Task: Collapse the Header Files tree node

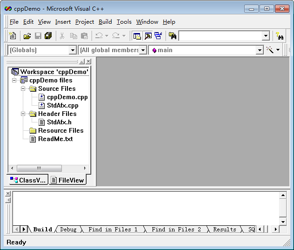Action: coord(23,114)
